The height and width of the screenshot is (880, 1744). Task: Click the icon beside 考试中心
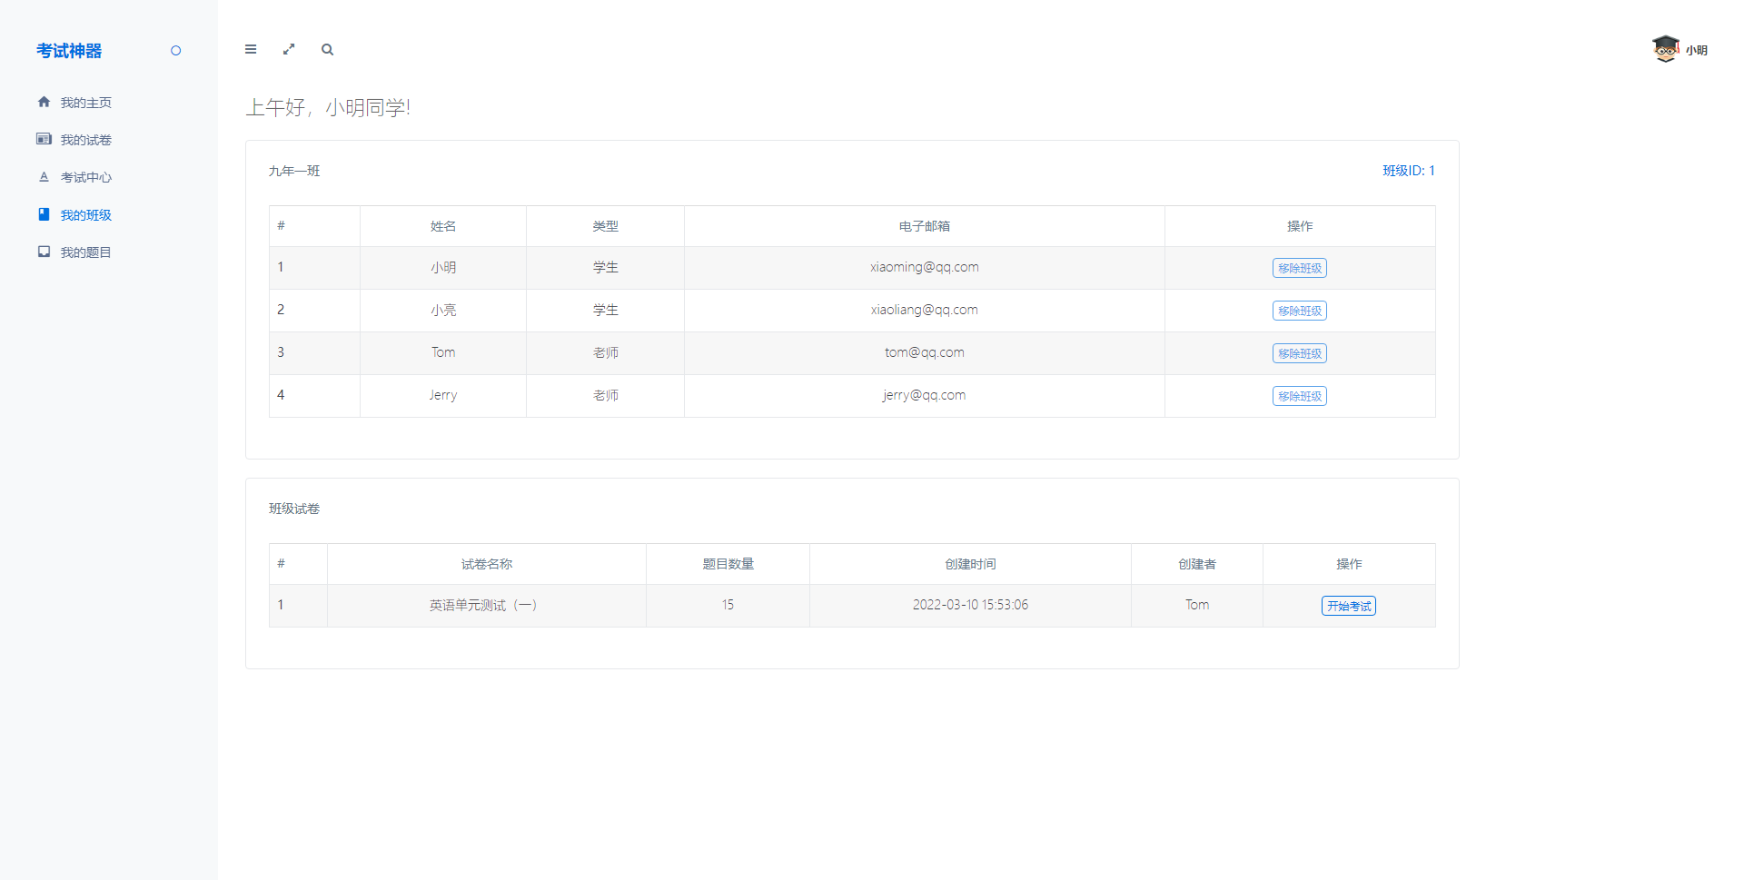pyautogui.click(x=44, y=177)
